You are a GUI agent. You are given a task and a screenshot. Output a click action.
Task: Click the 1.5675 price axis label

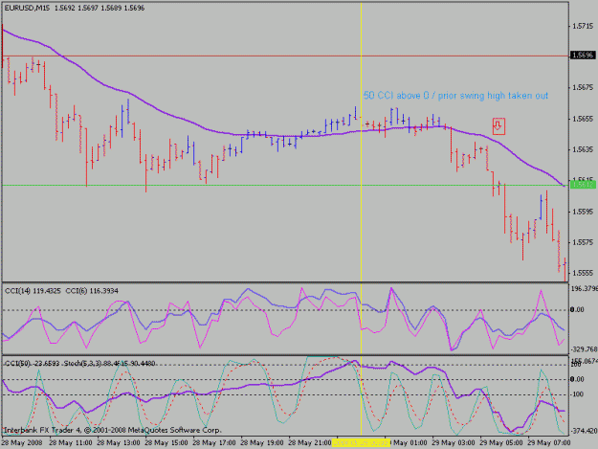pyautogui.click(x=583, y=88)
